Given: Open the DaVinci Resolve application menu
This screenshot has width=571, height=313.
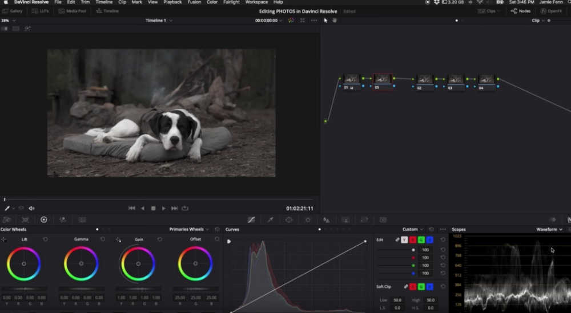Looking at the screenshot, I should (31, 2).
